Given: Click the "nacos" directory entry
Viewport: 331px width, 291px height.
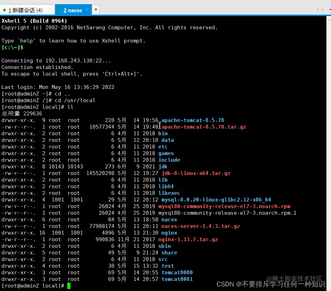Looking at the screenshot, I should (x=169, y=220).
